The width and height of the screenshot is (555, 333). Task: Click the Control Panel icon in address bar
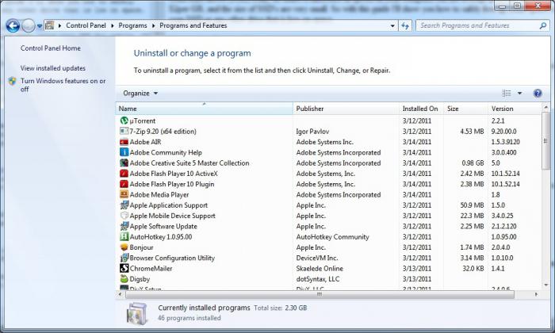click(49, 25)
